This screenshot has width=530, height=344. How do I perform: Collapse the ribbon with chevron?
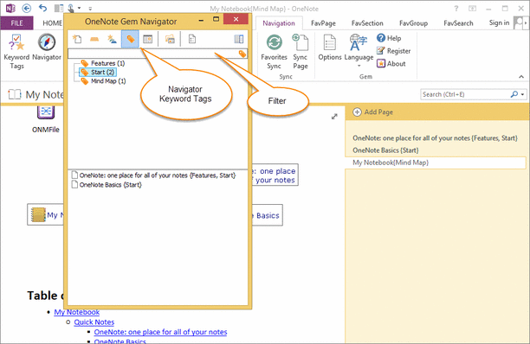[521, 77]
